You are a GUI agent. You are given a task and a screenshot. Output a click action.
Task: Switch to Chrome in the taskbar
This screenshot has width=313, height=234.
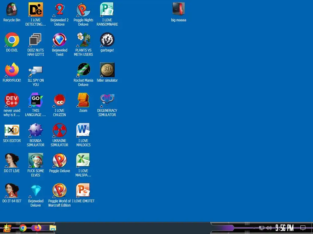point(23,228)
